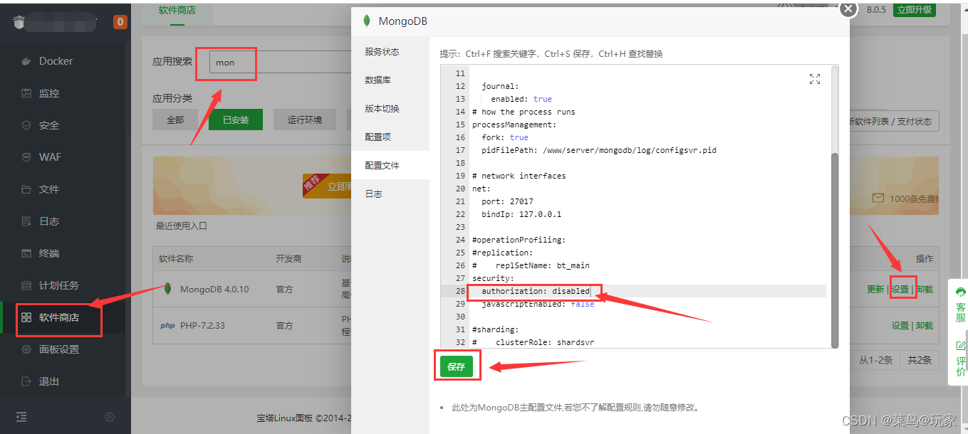Click the 客服 customer service icon
The image size is (968, 434).
coord(960,292)
